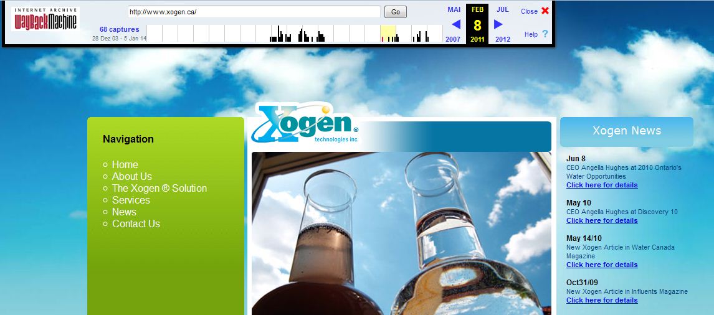This screenshot has width=714, height=315.
Task: Select the highlighted 2011 year in timeline
Action: [388, 34]
